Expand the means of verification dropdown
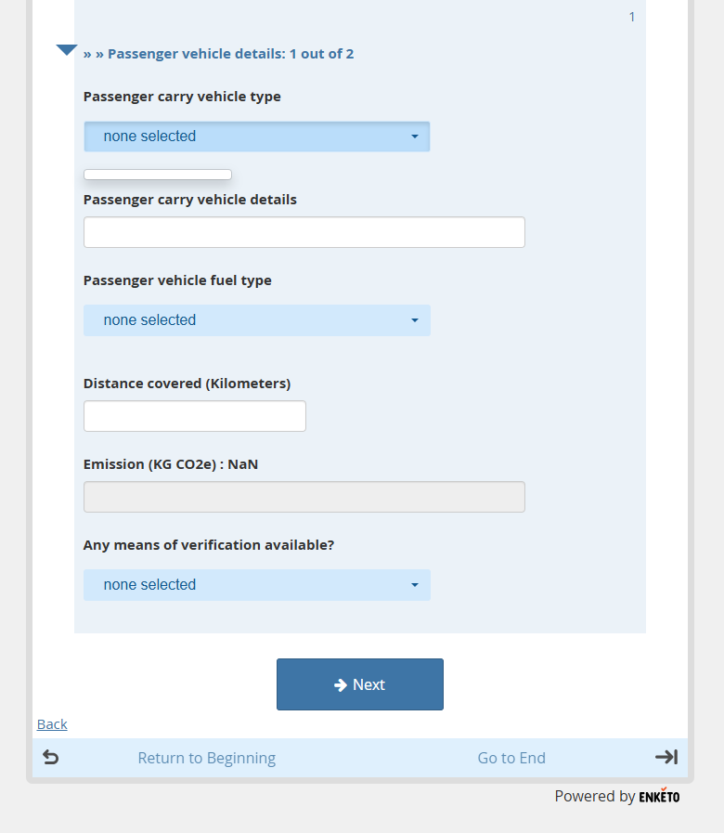 [256, 585]
